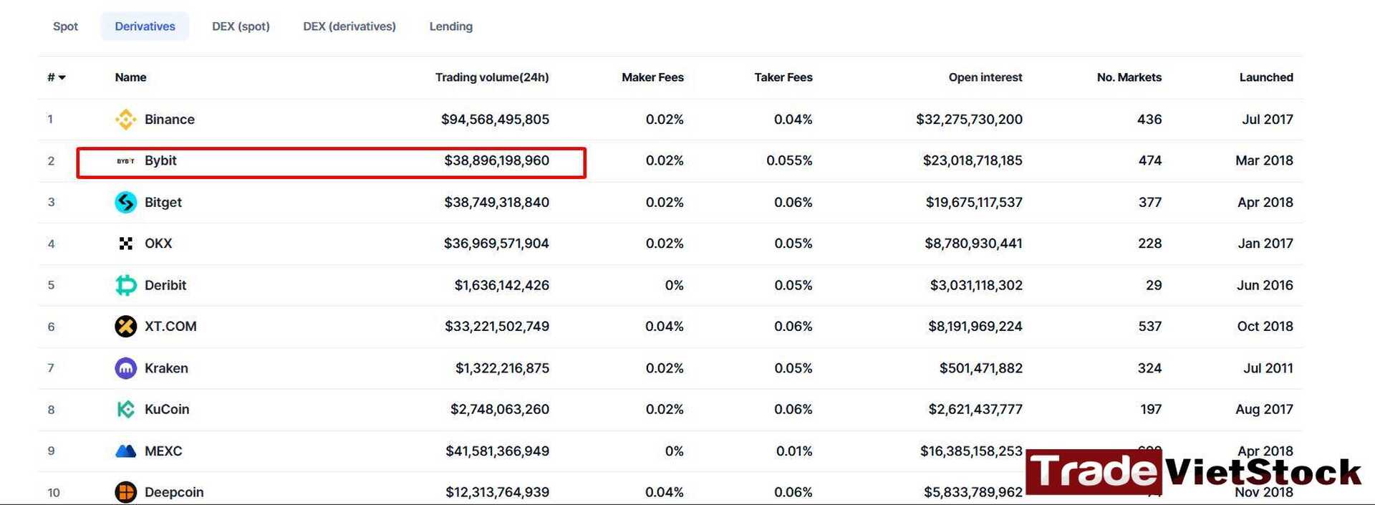This screenshot has width=1375, height=505.
Task: Click the XT.COM logo icon
Action: (125, 327)
